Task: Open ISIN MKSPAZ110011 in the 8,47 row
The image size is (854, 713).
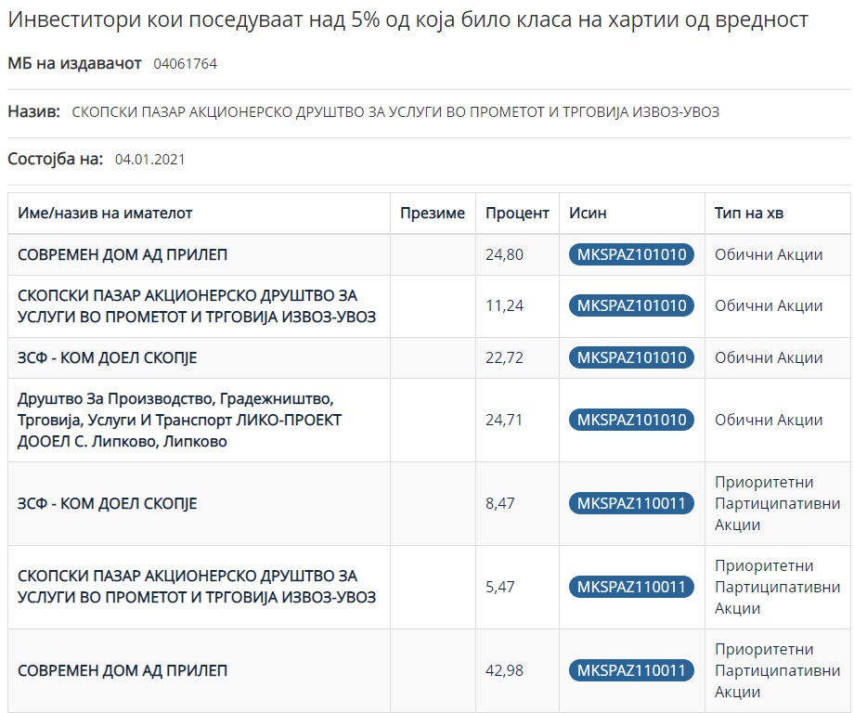Action: [x=631, y=503]
